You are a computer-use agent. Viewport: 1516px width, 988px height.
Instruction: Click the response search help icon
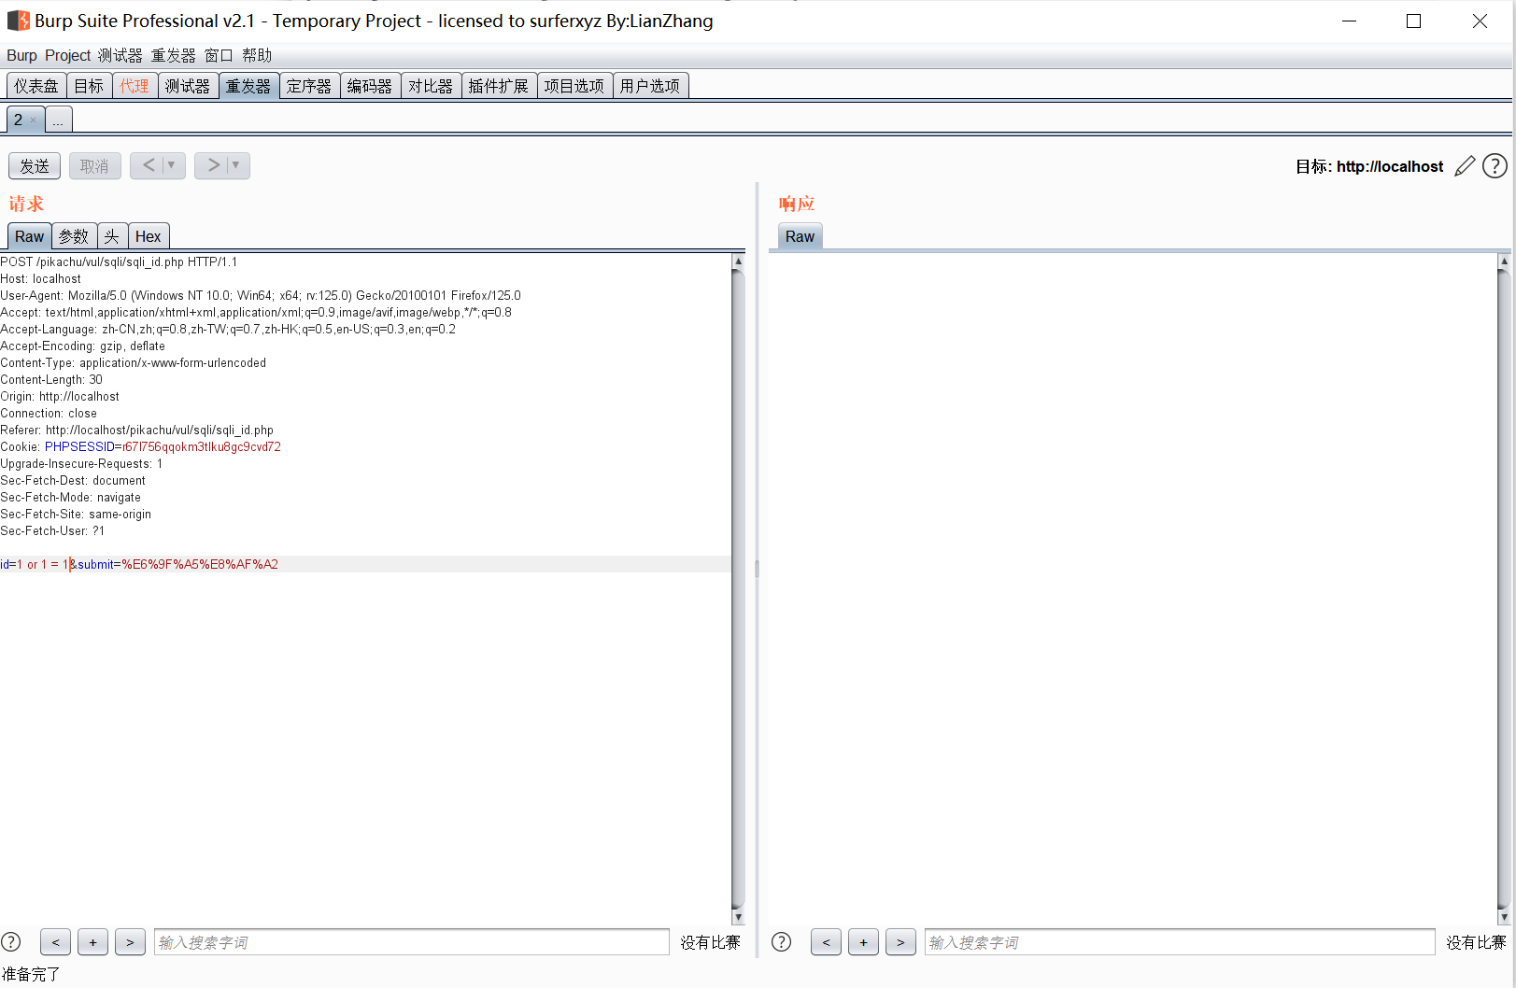[782, 942]
